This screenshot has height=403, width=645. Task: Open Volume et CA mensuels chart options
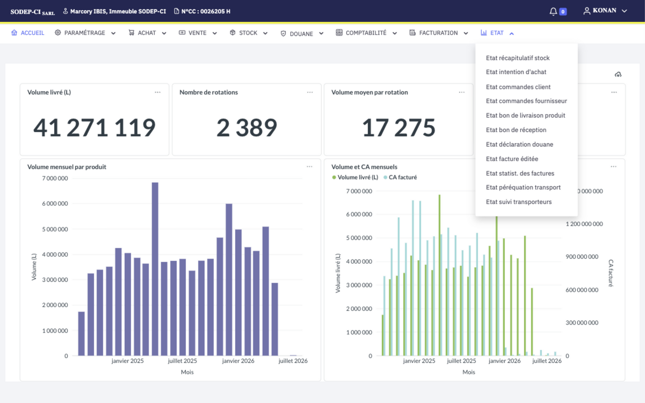(x=614, y=167)
